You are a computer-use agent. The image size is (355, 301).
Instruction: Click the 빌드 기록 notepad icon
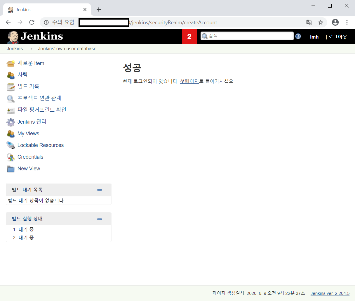[x=11, y=87]
